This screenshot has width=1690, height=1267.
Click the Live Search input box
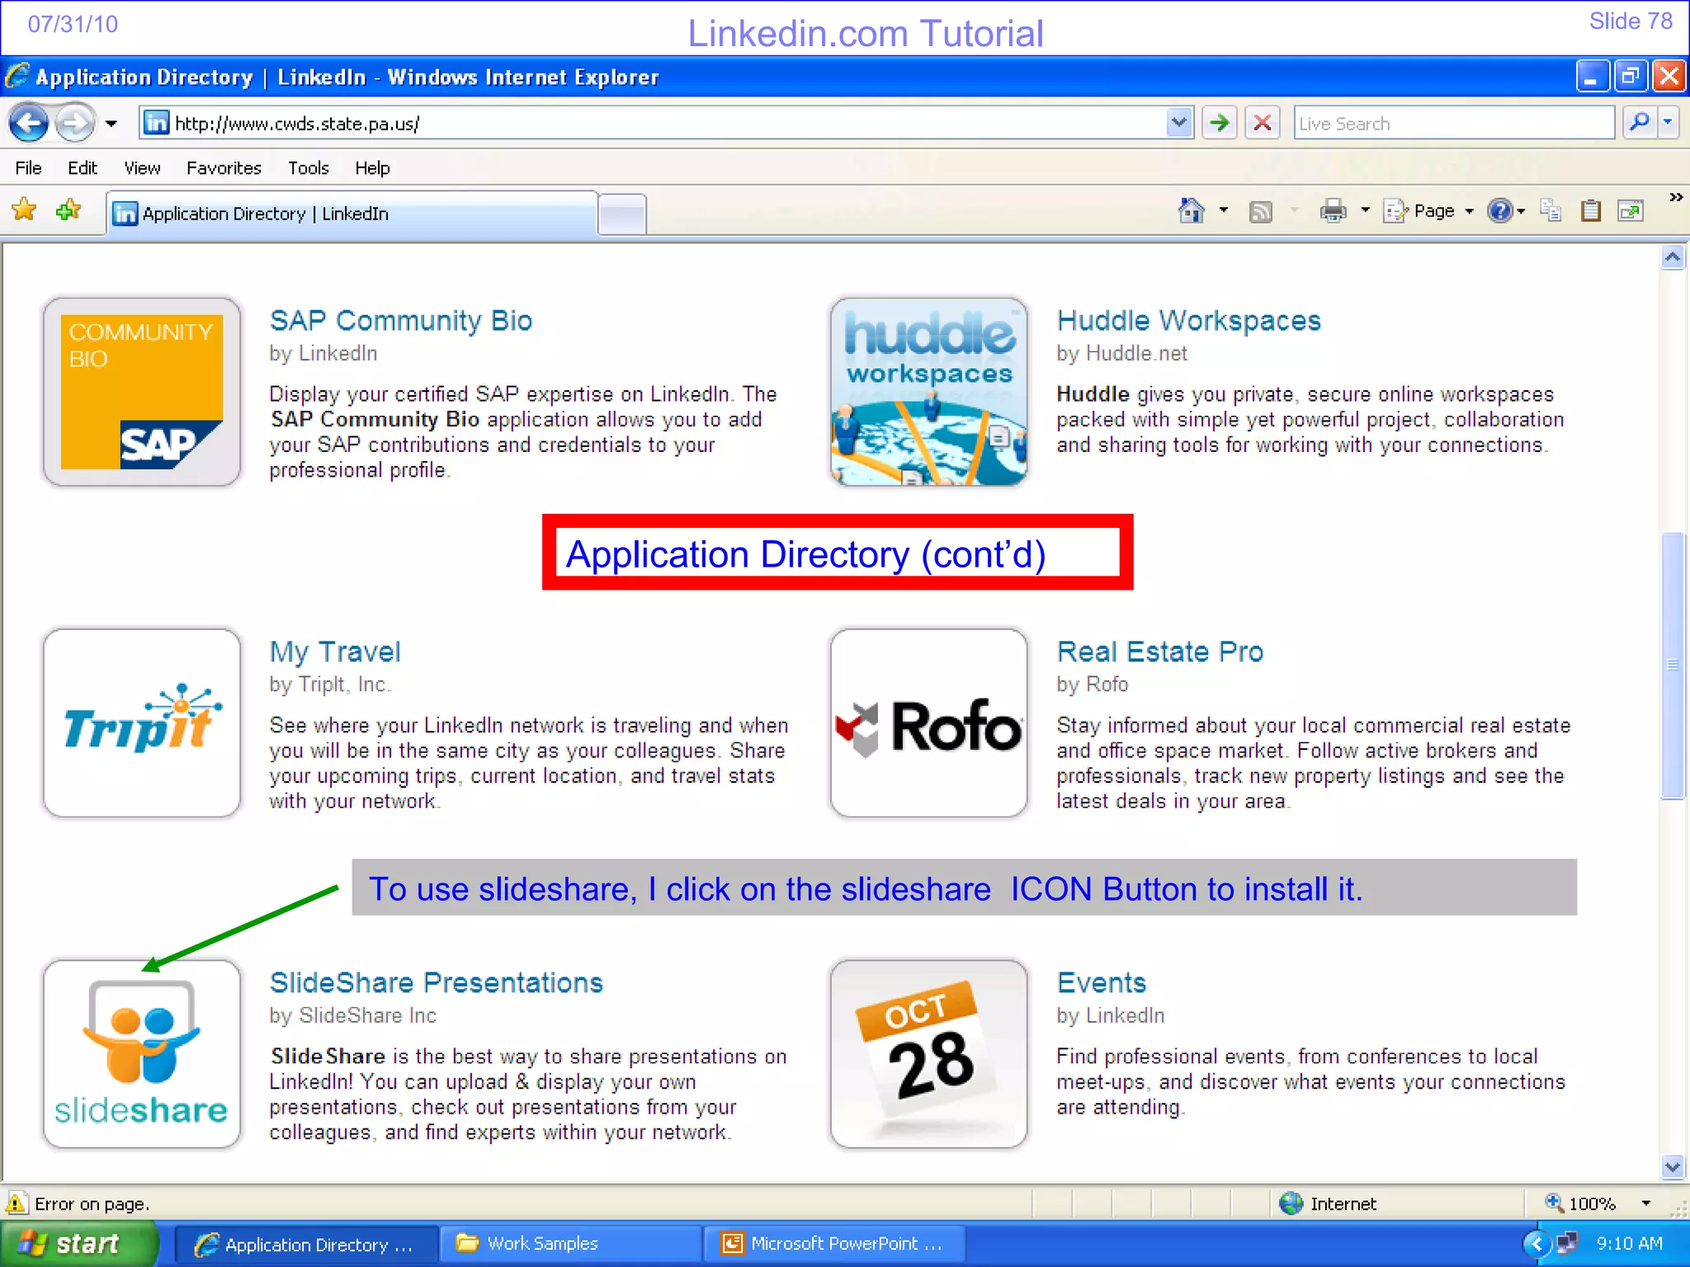click(x=1454, y=124)
